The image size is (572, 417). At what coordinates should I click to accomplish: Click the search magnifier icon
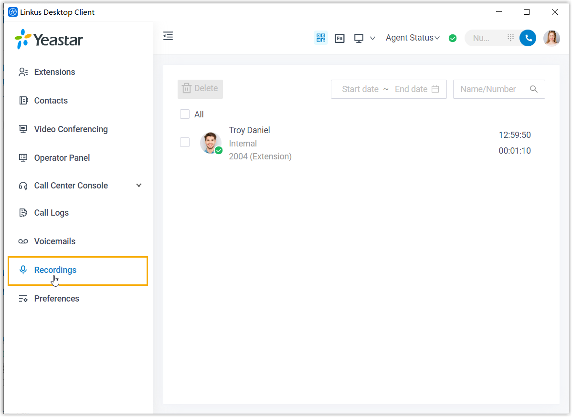[534, 89]
